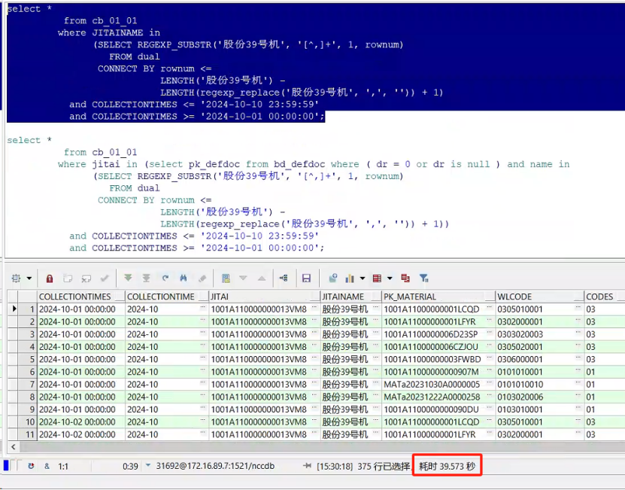
Task: Click the insert record icon
Action: click(x=68, y=278)
